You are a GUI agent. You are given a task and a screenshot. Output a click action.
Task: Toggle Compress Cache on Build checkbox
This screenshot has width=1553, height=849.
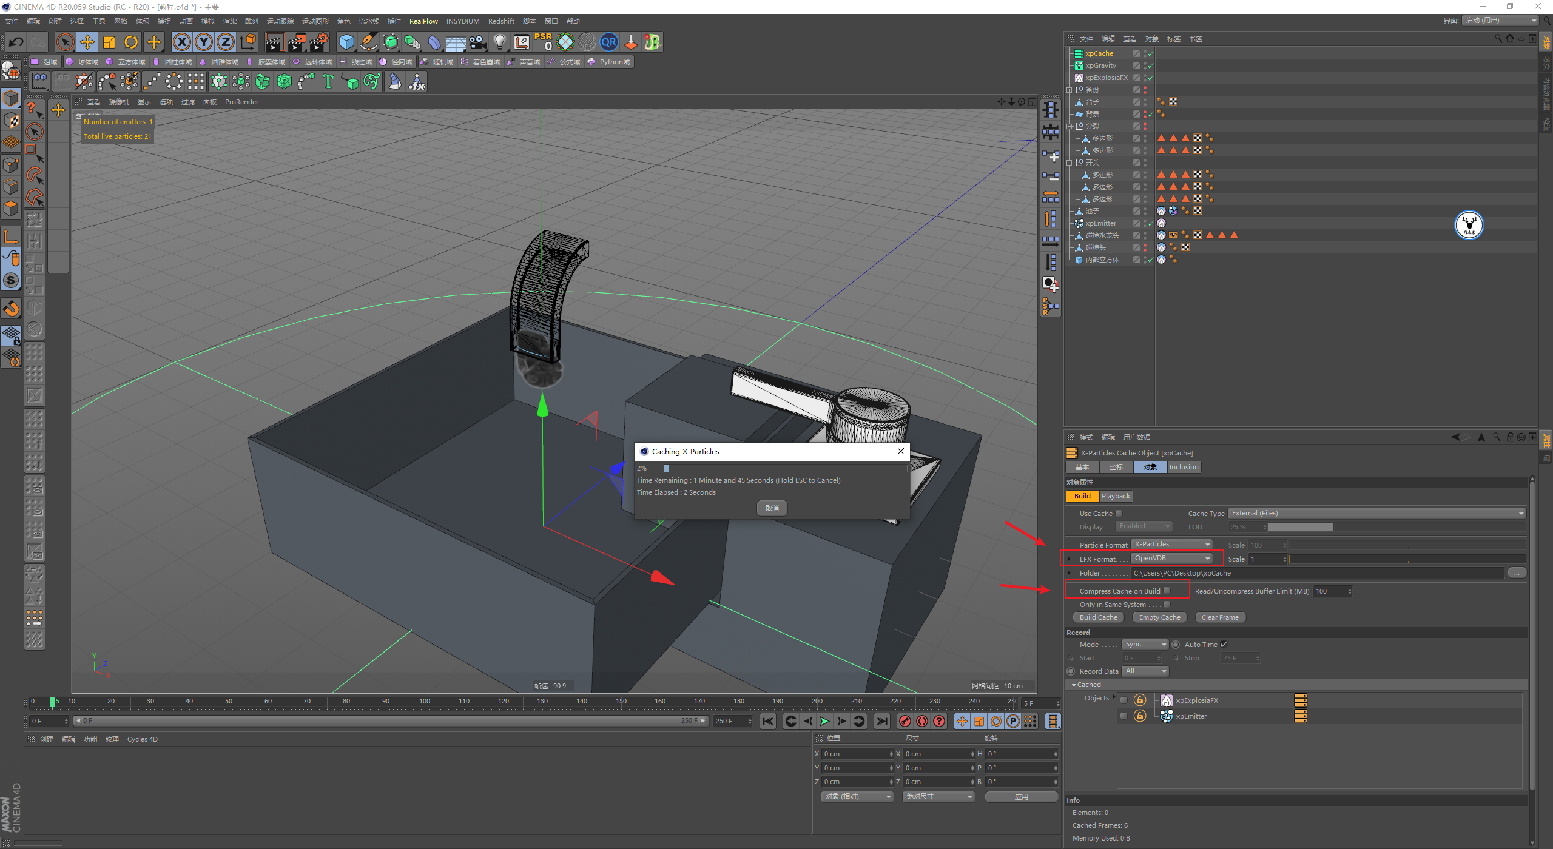(1167, 591)
